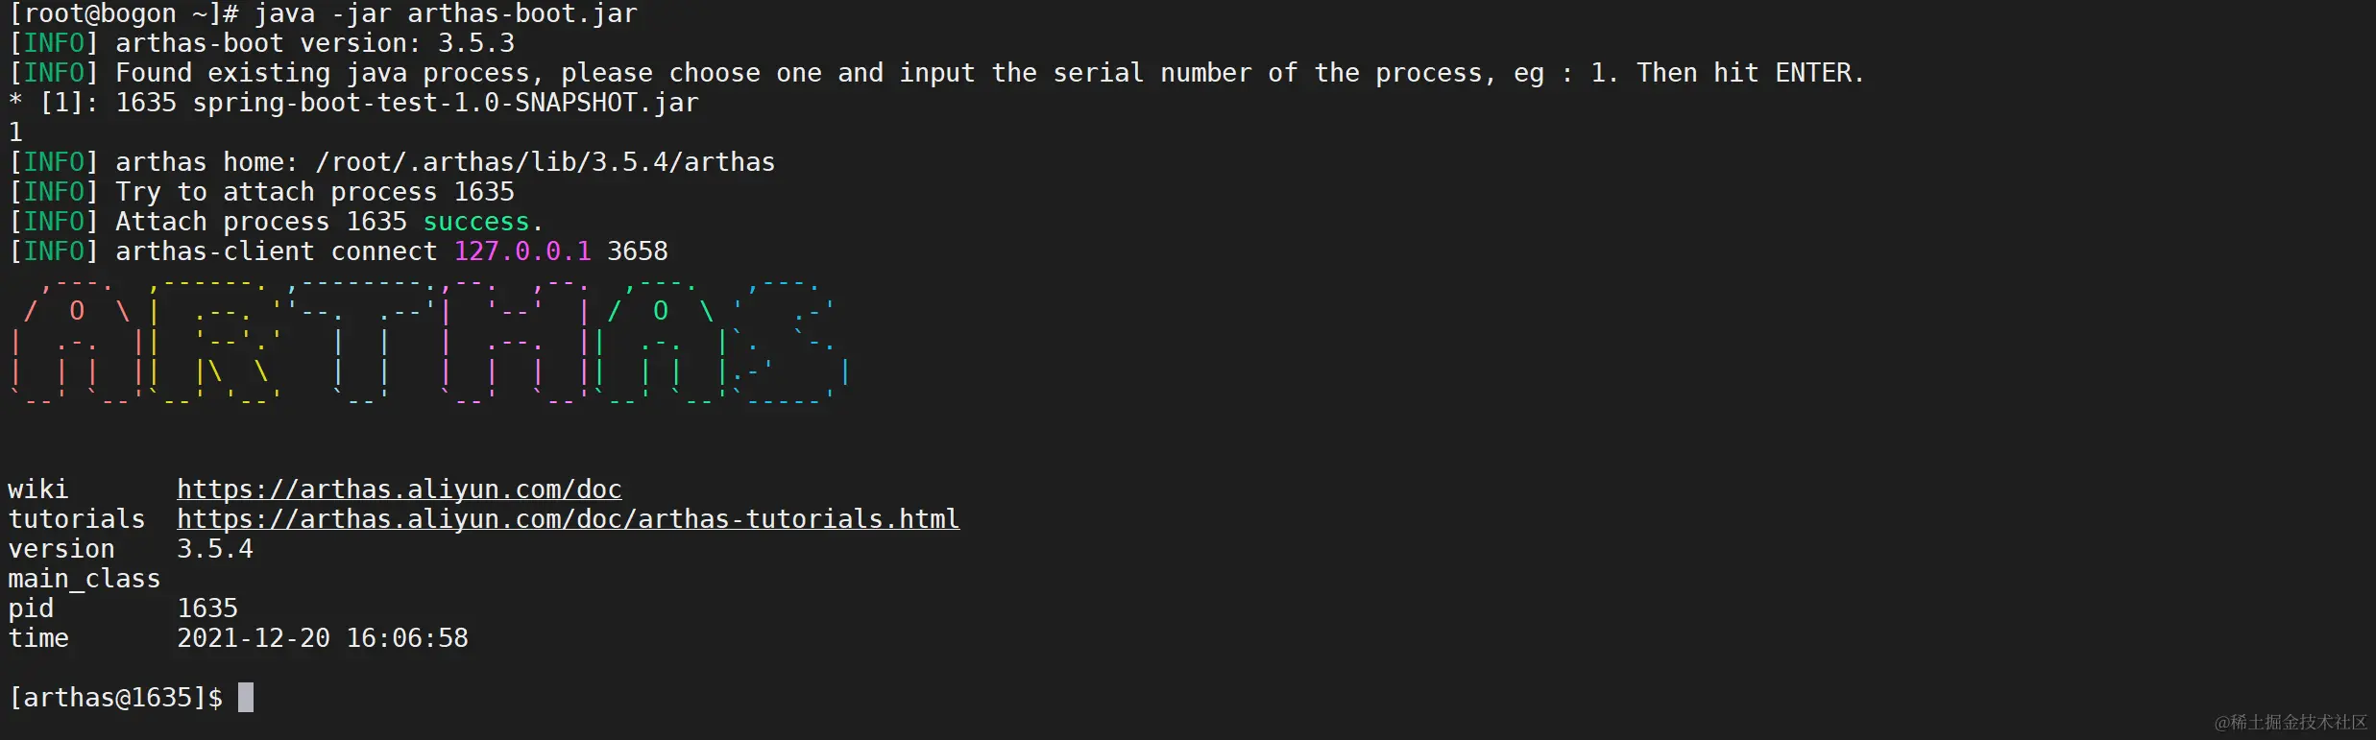This screenshot has width=2376, height=740.
Task: Click the red letter A in ASCII logo
Action: click(77, 342)
